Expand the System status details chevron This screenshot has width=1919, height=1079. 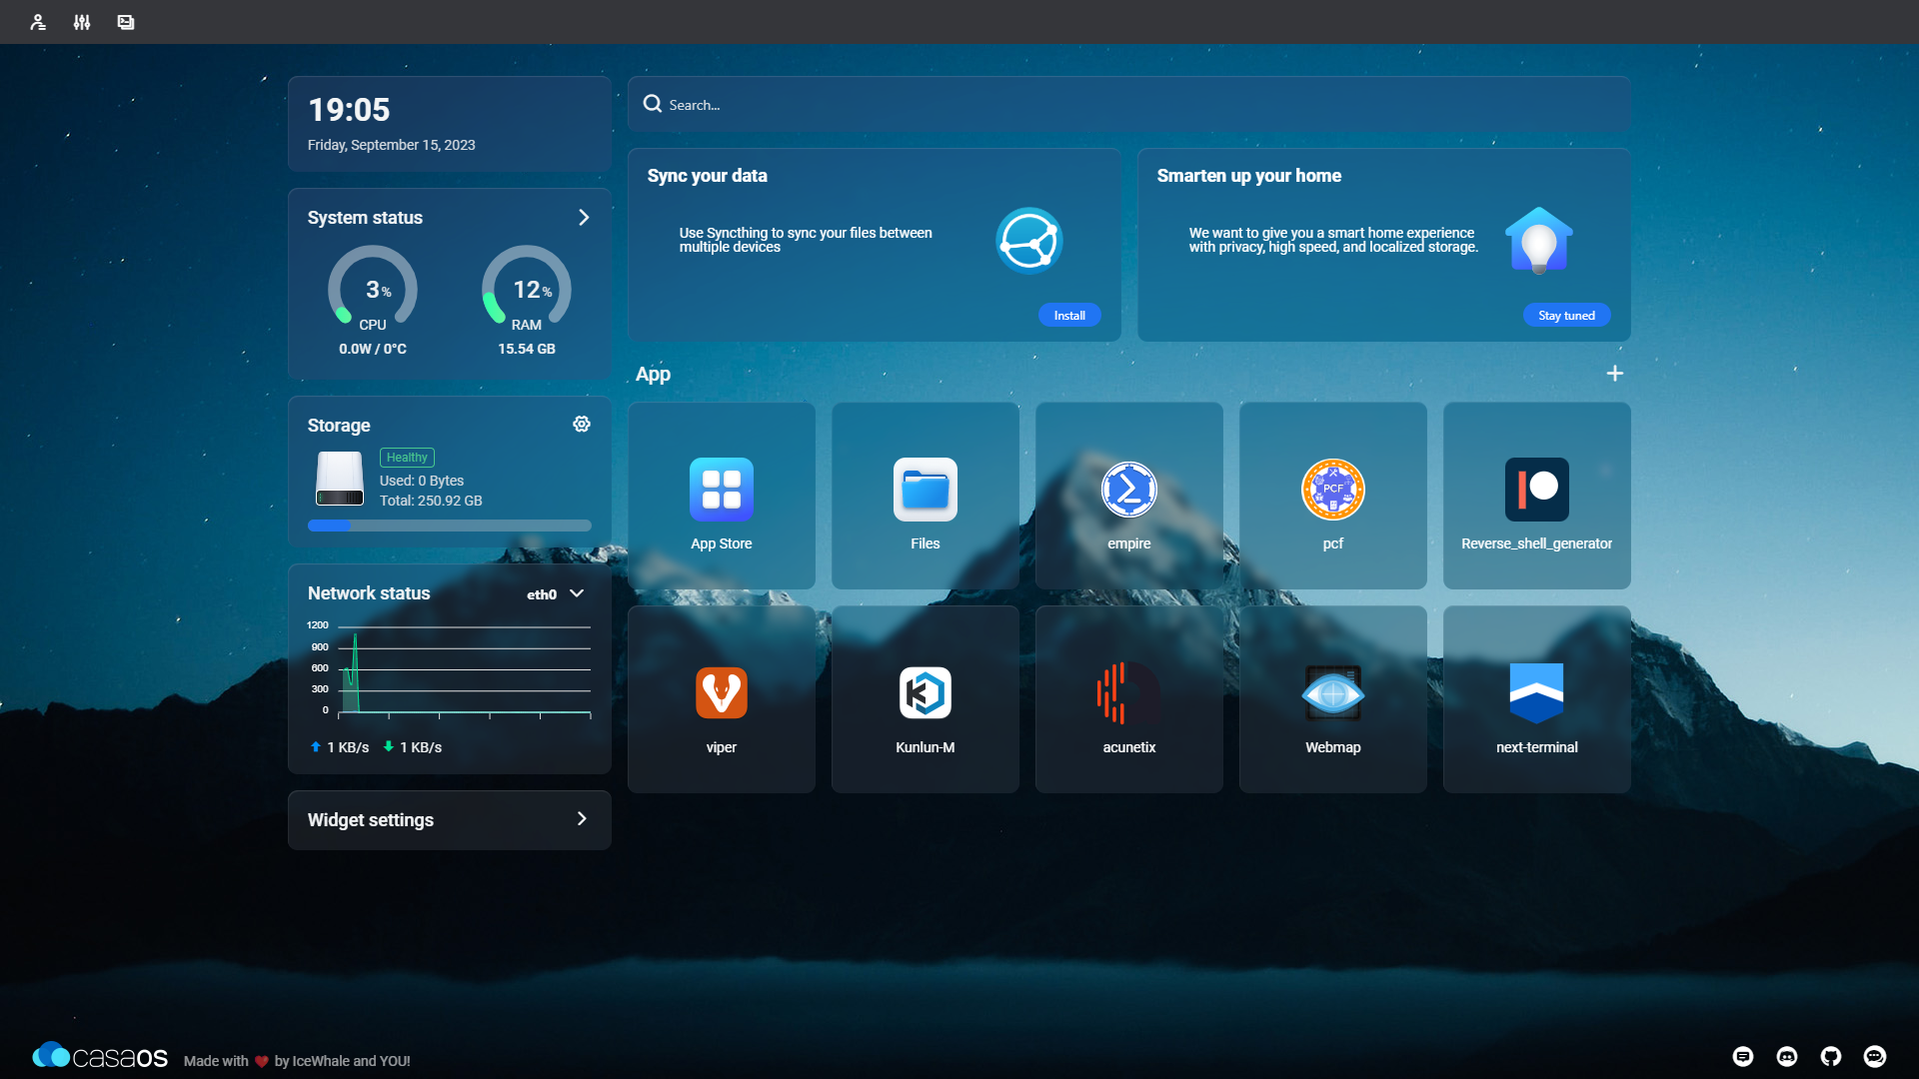(x=584, y=218)
